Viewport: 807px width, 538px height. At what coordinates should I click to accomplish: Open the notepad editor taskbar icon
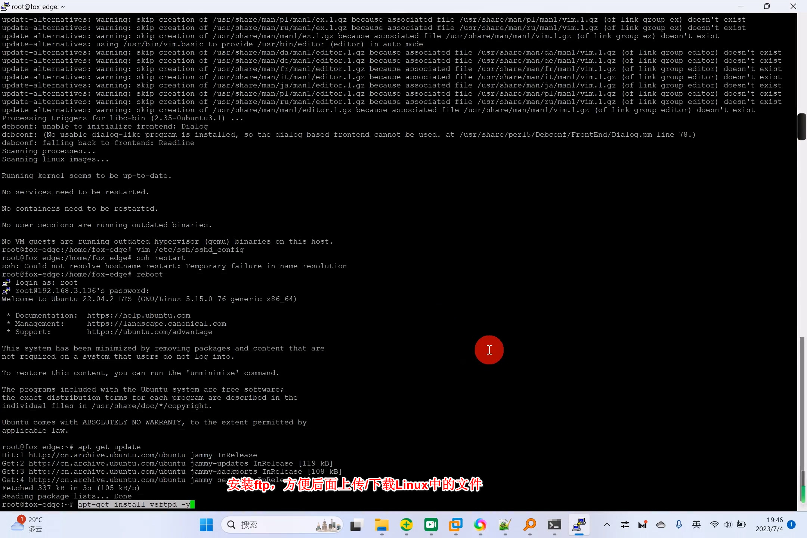pyautogui.click(x=505, y=525)
